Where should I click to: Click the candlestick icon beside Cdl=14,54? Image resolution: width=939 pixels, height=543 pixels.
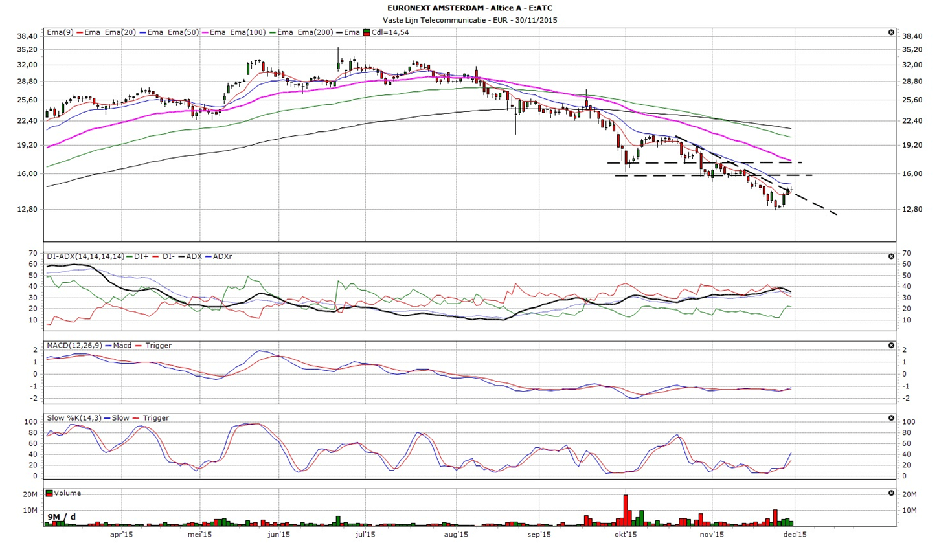(367, 32)
